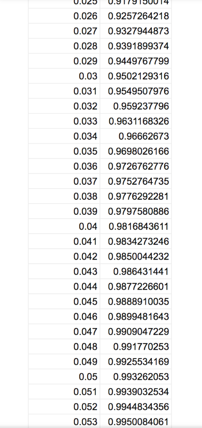The height and width of the screenshot is (428, 202).
Task: Click the cell with 0.9944834356
Action: (x=136, y=406)
